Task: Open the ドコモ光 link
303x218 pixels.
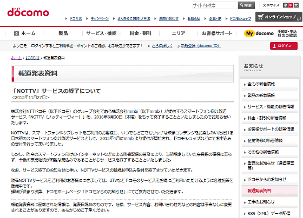Action: point(76,18)
